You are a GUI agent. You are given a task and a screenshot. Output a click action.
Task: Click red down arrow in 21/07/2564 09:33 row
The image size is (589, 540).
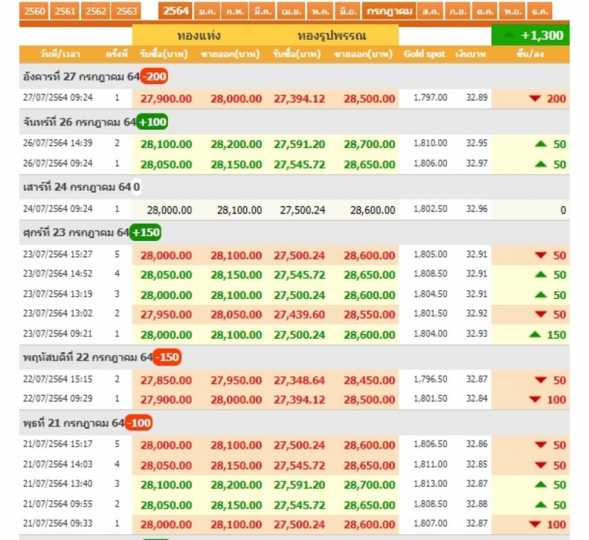(x=535, y=525)
